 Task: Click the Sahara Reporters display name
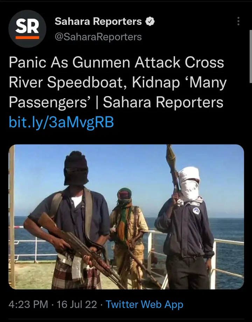(x=98, y=21)
